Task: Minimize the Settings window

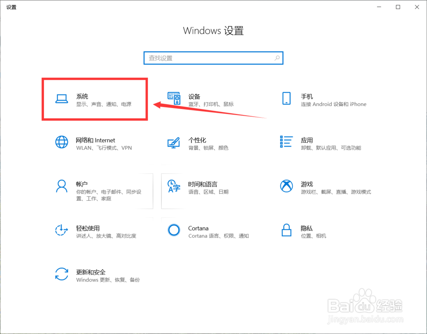Action: (x=379, y=7)
